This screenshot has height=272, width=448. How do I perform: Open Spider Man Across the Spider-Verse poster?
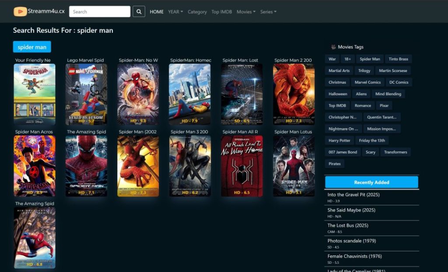tap(35, 166)
